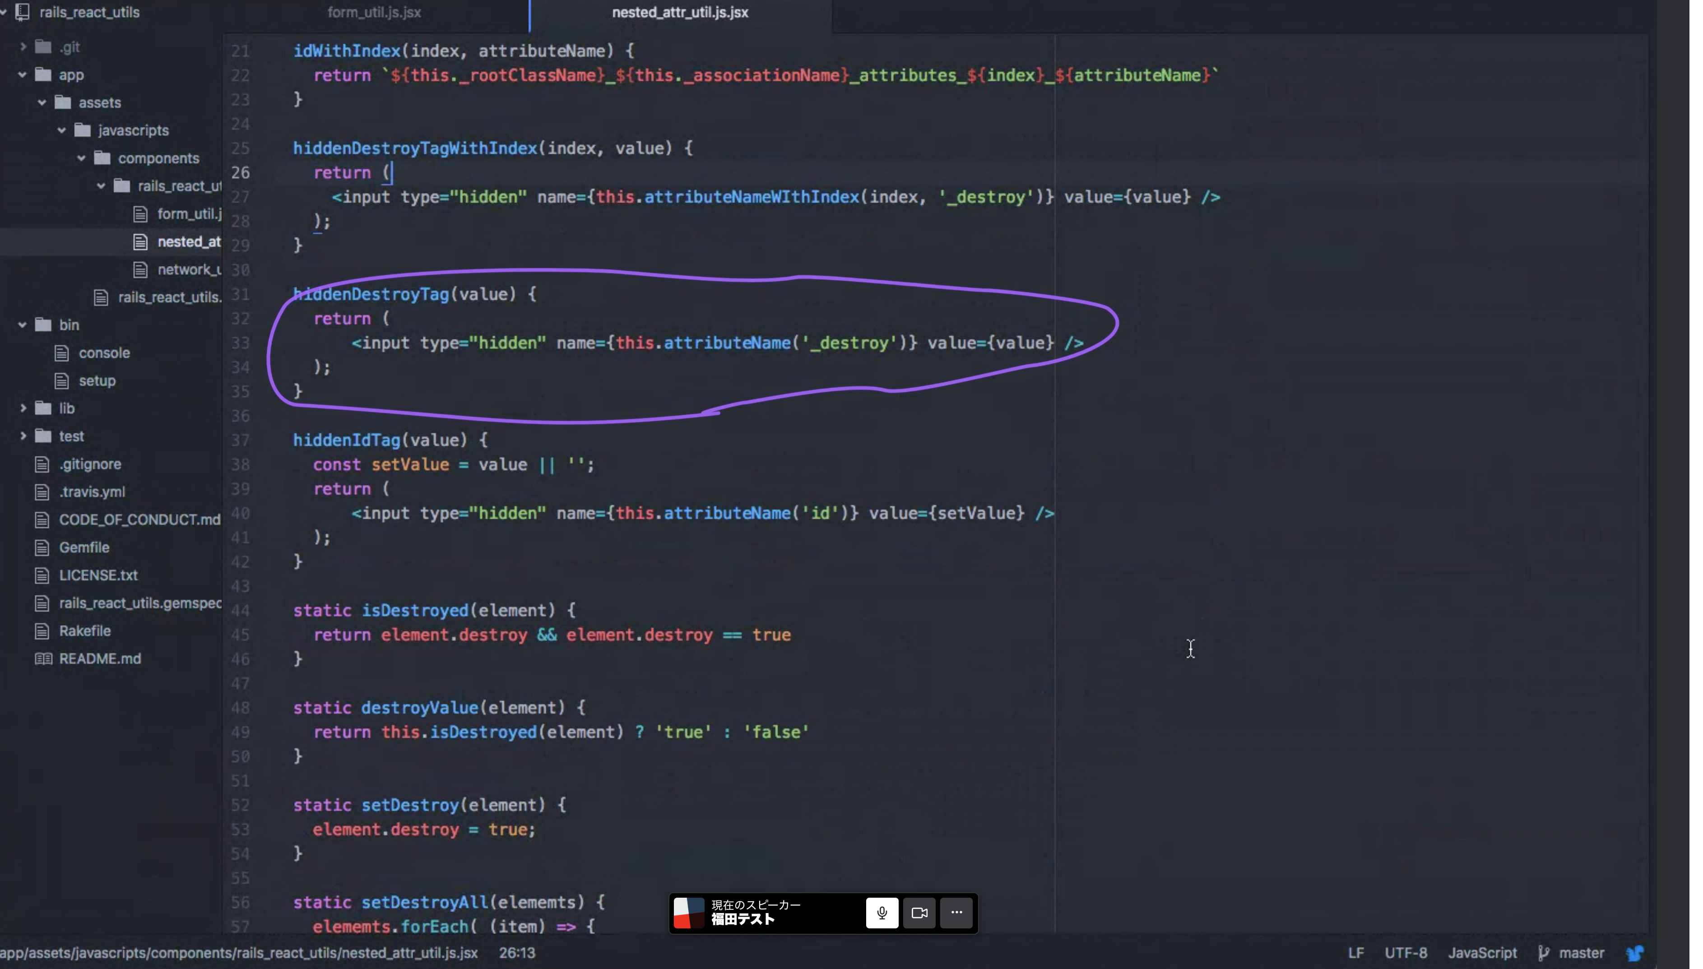The height and width of the screenshot is (969, 1703).
Task: Click the lib folder icon
Action: 43,408
